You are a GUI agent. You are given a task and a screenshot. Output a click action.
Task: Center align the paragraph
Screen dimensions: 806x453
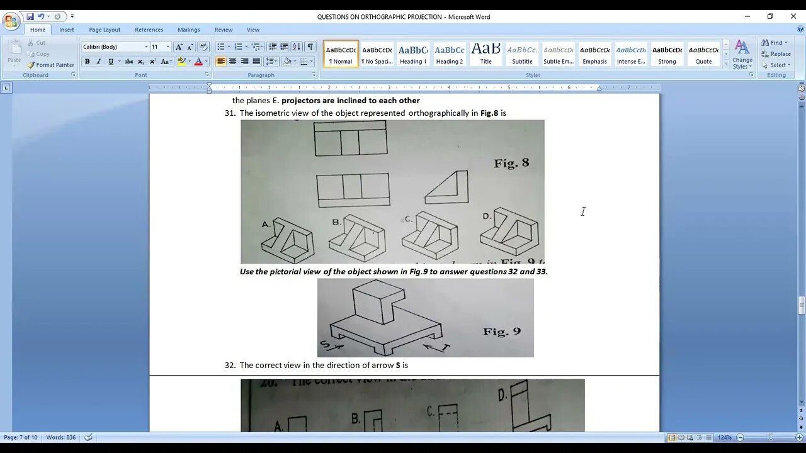point(233,62)
